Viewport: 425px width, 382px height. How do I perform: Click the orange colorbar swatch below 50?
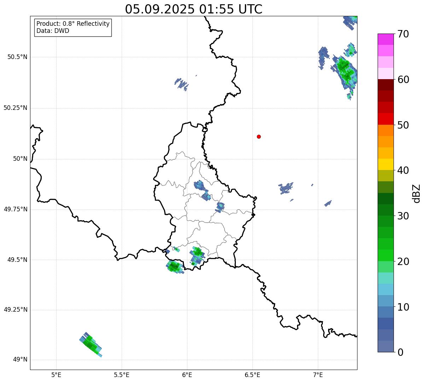(x=385, y=130)
